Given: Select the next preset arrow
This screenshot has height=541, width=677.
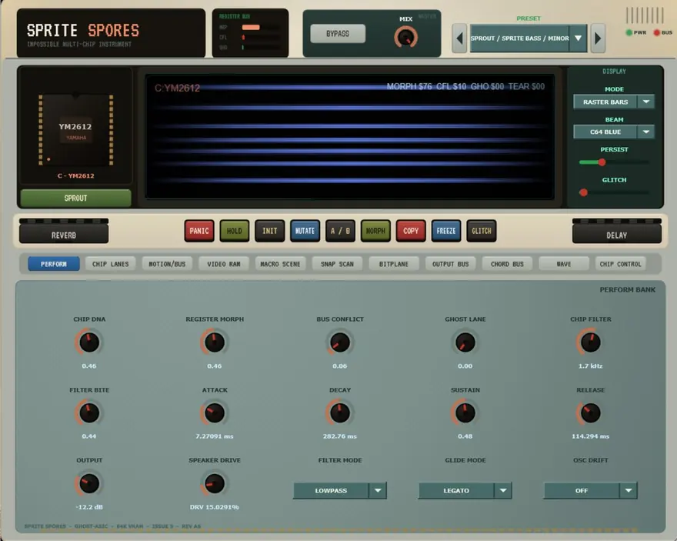Looking at the screenshot, I should pos(598,38).
